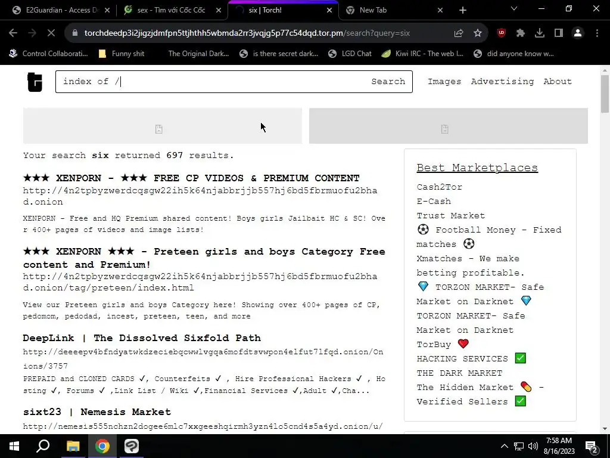Click the greyed-out forward navigation arrow
Image resolution: width=610 pixels, height=458 pixels.
[32, 33]
